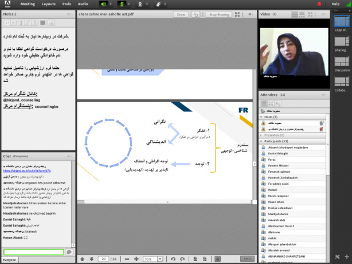Viewport: 352px width, 264px height.
Task: Toggle bullet list in Notes toolbar
Action: click(51, 23)
